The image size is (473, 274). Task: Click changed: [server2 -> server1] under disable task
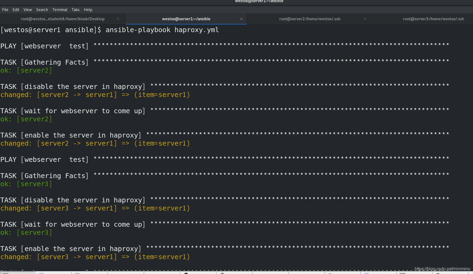click(95, 95)
